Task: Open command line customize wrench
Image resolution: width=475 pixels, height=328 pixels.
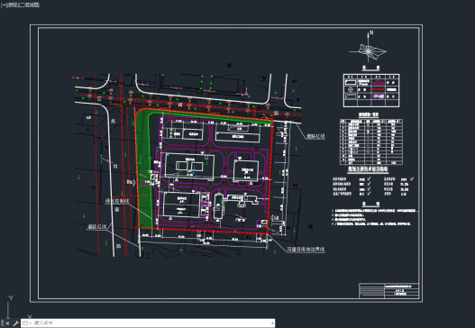Action: [x=15, y=323]
